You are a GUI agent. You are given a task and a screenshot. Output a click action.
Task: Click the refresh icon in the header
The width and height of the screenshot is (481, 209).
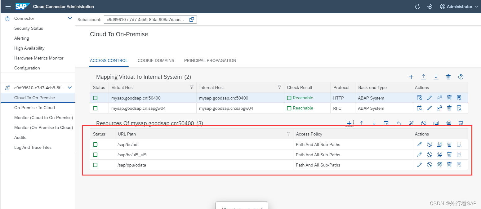[x=417, y=7]
